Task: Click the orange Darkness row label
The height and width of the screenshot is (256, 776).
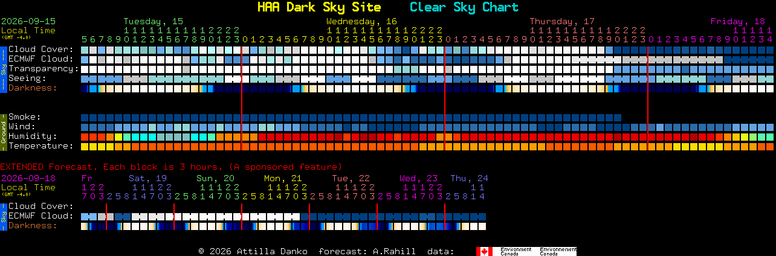Action: click(33, 88)
